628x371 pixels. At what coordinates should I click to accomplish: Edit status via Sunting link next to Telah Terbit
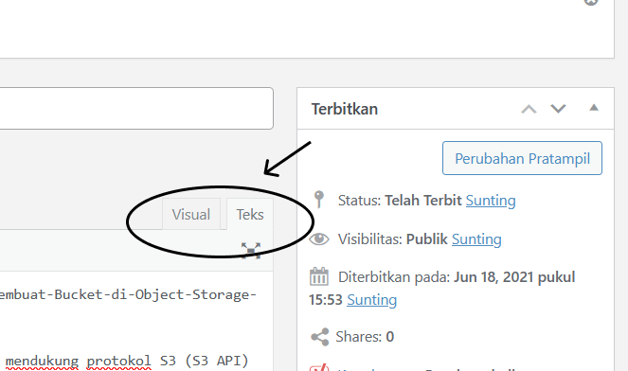[491, 200]
